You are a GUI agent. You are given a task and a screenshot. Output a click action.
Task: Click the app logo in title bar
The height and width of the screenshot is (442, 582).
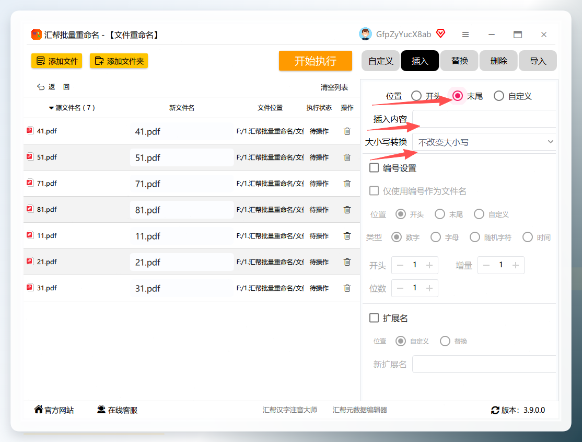point(37,35)
